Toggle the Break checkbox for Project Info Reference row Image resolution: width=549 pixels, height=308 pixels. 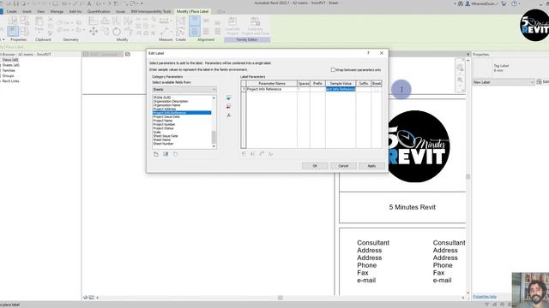pyautogui.click(x=377, y=89)
